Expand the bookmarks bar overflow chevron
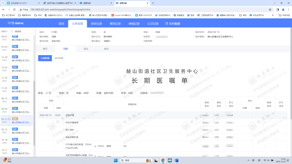Viewport: 292px width, 164px height. click(273, 15)
